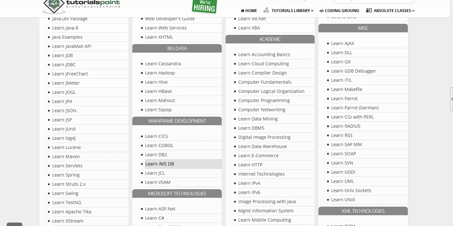This screenshot has width=453, height=226.
Task: Select the BIG DATA section header
Action: pos(177,48)
